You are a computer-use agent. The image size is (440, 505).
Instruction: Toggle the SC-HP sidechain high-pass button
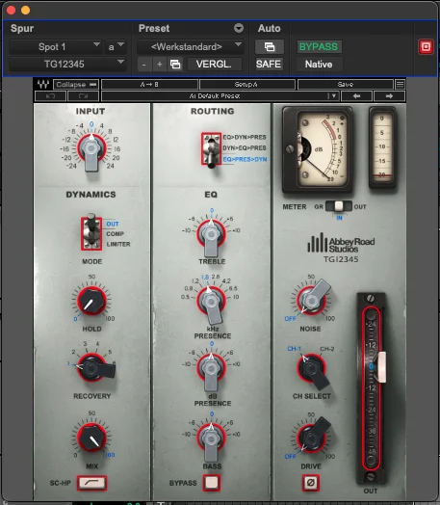(92, 483)
